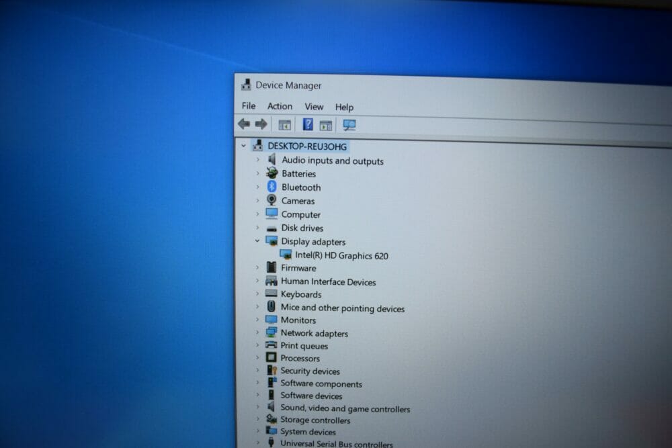Click the Security devices key icon
The width and height of the screenshot is (672, 448).
tap(271, 369)
